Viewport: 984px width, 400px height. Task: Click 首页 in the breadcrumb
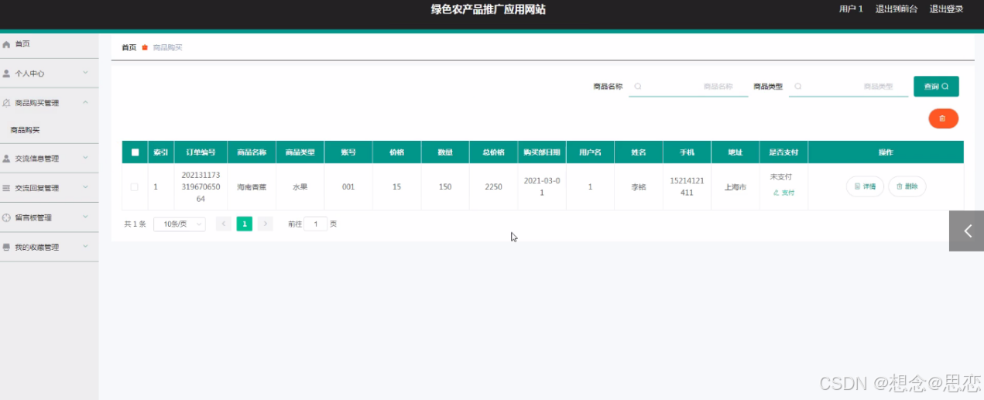pos(129,47)
